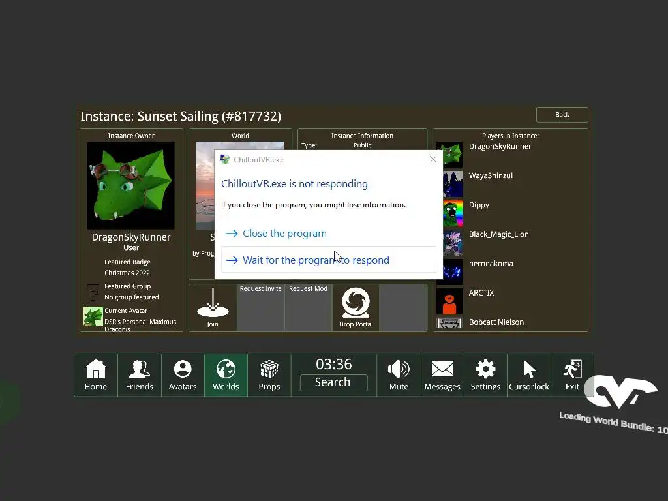The image size is (668, 501).
Task: Open the Avatars page
Action: tap(183, 375)
